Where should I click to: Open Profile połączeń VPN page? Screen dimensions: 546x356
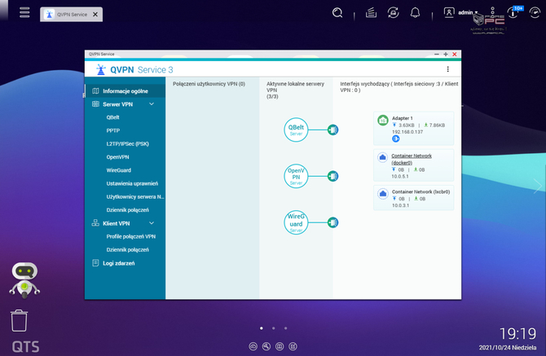[x=131, y=236]
